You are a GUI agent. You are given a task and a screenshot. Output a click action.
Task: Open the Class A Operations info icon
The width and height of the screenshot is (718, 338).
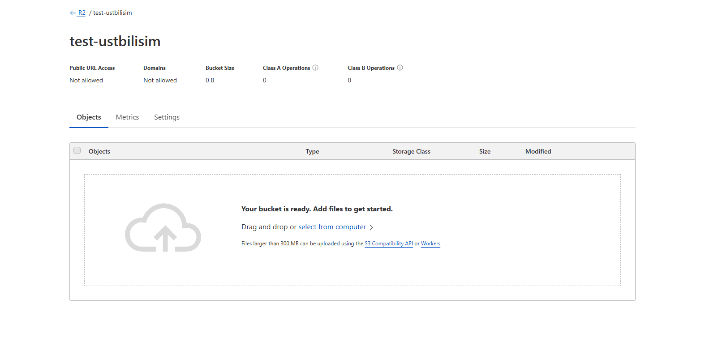click(315, 68)
